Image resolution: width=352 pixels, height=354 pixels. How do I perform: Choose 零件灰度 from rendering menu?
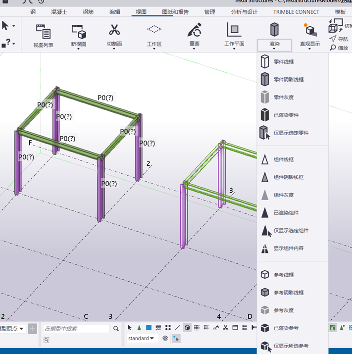[293, 98]
